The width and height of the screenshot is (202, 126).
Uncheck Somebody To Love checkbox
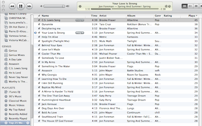pos(39,58)
